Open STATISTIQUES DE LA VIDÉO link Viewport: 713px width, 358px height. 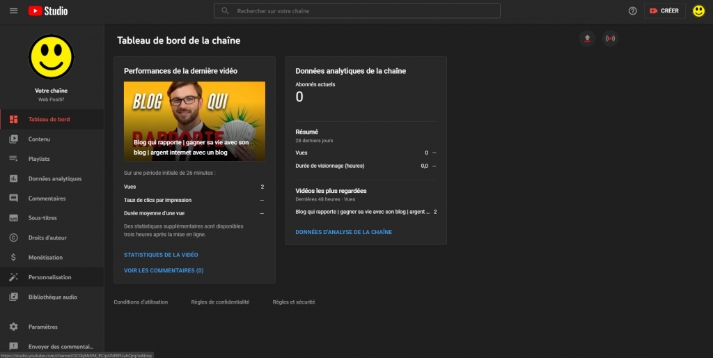(161, 255)
